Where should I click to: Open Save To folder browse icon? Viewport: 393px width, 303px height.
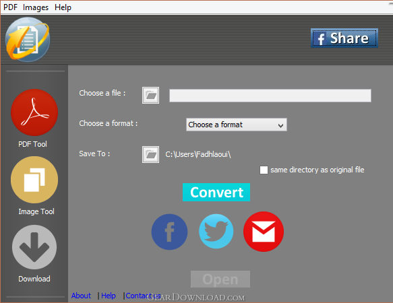pyautogui.click(x=150, y=154)
